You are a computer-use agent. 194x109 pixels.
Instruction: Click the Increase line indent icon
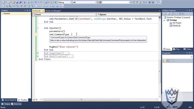pyautogui.click(x=25, y=6)
